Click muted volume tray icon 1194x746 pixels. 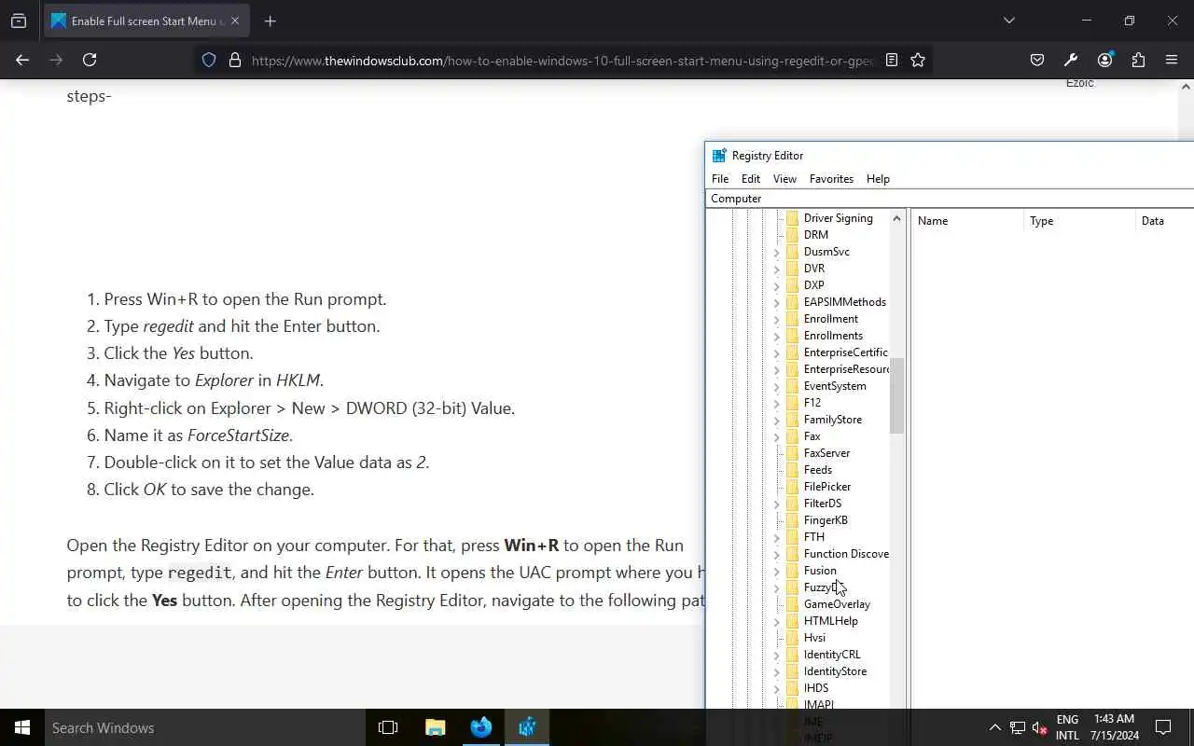pyautogui.click(x=1040, y=727)
